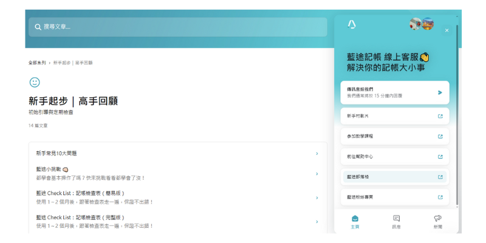
Task: Click external link icon beside 藍途部落格
Action: [440, 177]
